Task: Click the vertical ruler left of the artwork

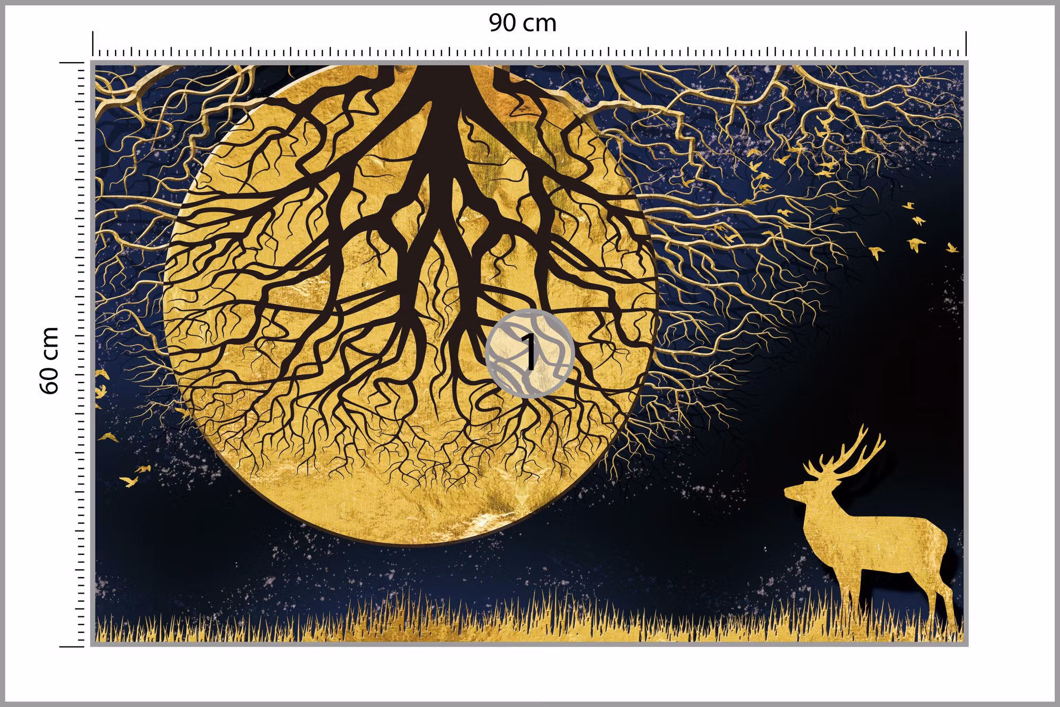Action: coord(73,354)
